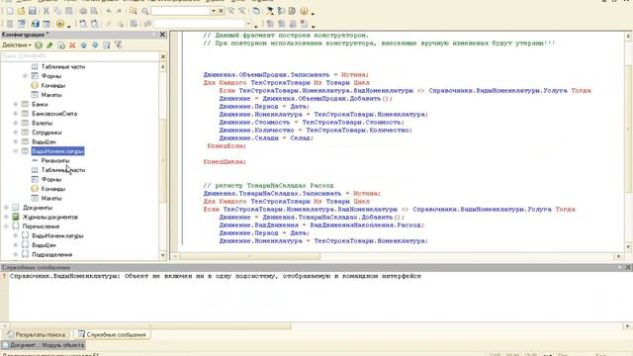Viewport: 633px width, 356px height.
Task: Select the Банки catalog in the tree
Action: pos(40,104)
